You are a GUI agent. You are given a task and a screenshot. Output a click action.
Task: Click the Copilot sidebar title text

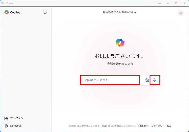pyautogui.click(x=15, y=12)
